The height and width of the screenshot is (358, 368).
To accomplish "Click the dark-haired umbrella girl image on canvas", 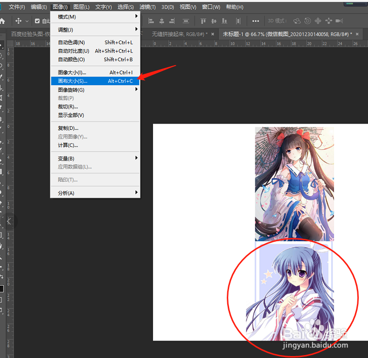I will pos(294,184).
